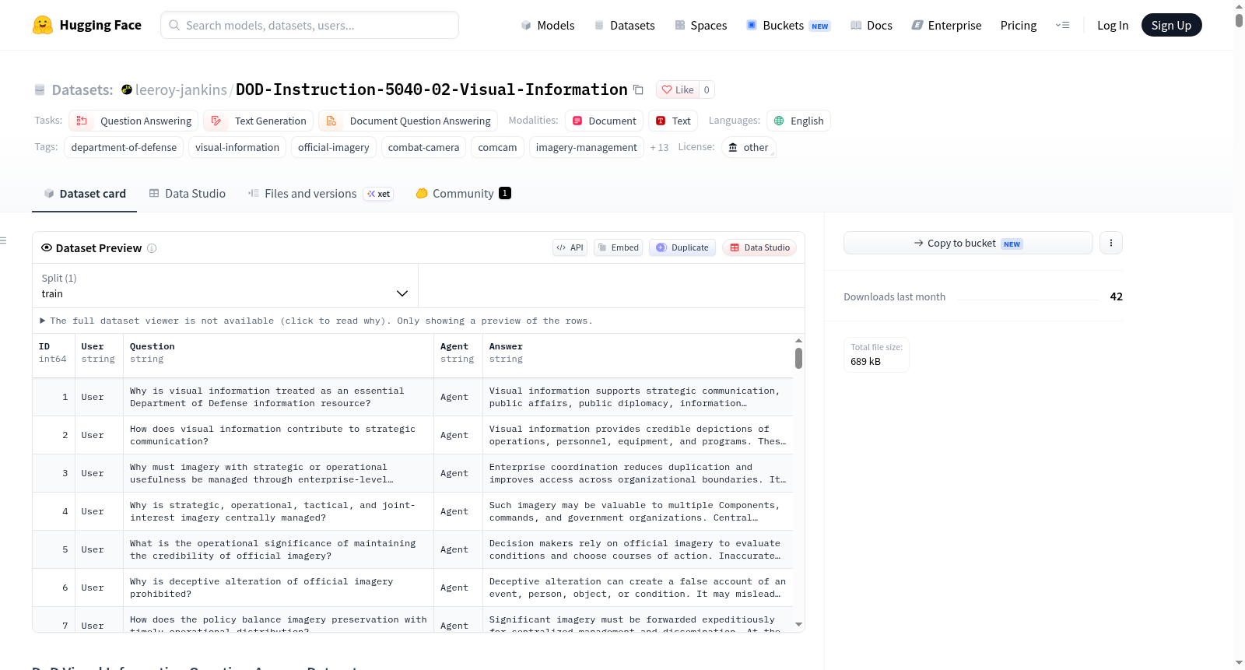Focus the search models input field
The image size is (1245, 670).
tap(310, 25)
